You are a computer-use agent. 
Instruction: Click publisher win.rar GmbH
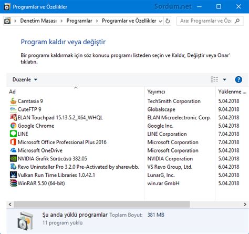tap(163, 183)
